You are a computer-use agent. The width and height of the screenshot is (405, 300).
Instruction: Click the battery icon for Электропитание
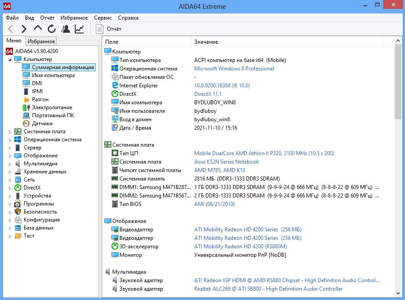(26, 107)
